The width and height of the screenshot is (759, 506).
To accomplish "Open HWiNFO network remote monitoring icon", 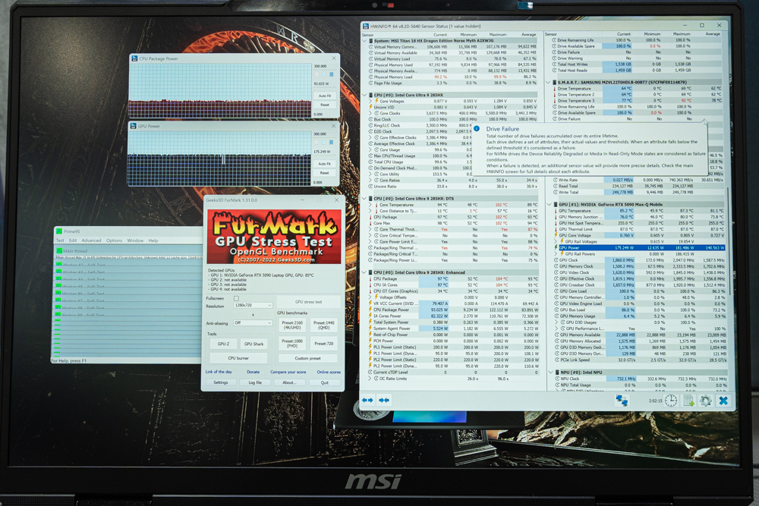I will pyautogui.click(x=622, y=401).
